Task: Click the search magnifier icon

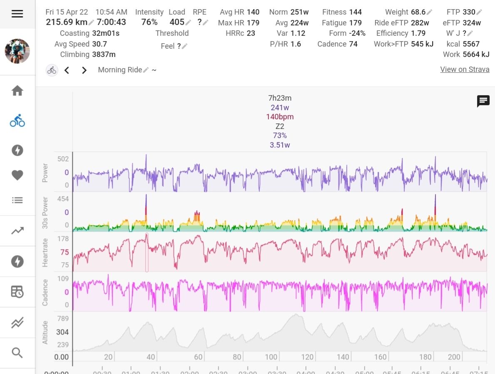Action: 17,353
